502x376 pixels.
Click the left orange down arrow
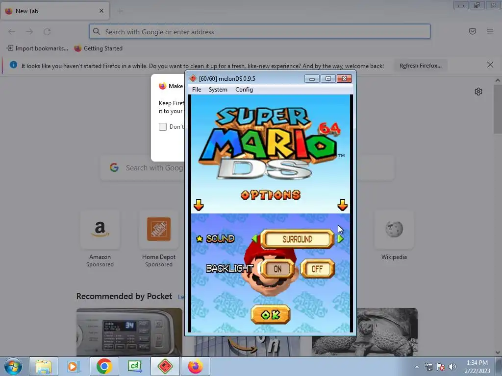click(x=199, y=205)
